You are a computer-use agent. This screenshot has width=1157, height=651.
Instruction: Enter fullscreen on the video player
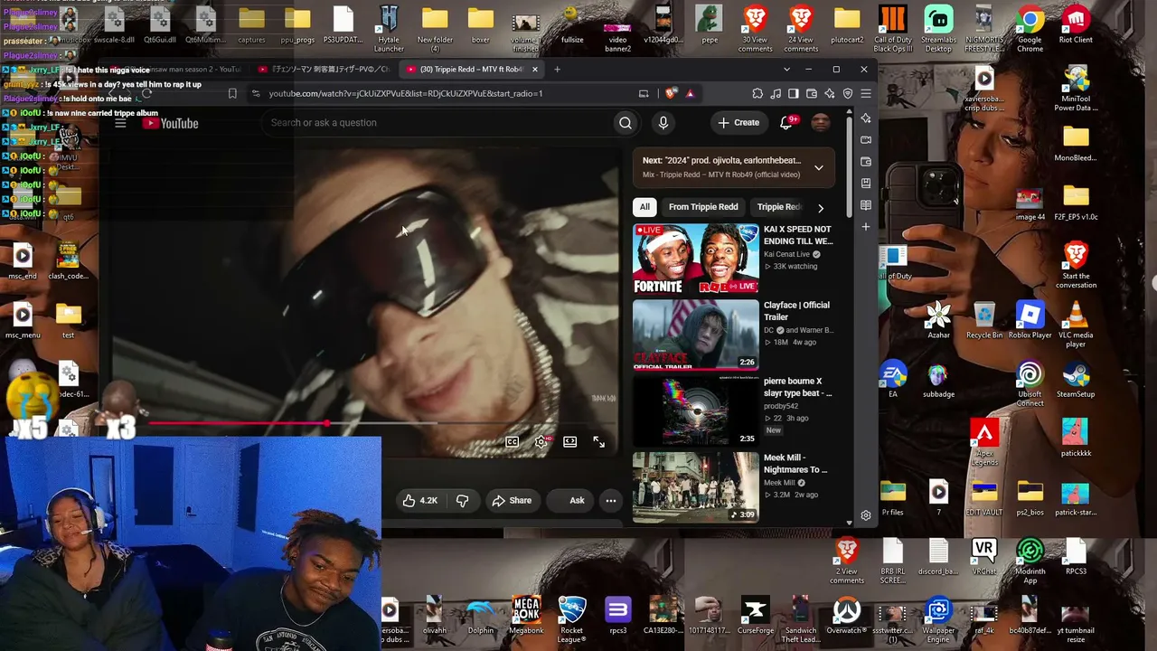point(598,441)
